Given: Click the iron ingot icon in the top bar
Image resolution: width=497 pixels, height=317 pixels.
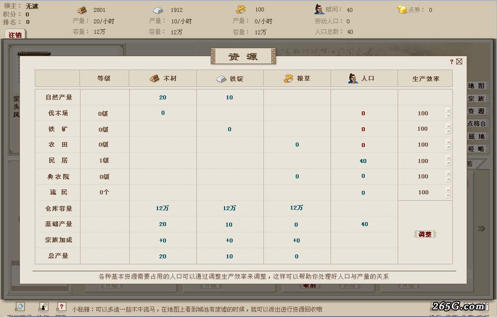Looking at the screenshot, I should [158, 9].
